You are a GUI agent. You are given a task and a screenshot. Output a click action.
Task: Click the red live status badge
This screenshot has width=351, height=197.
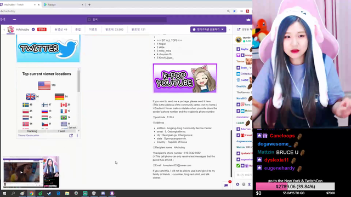tap(42, 30)
